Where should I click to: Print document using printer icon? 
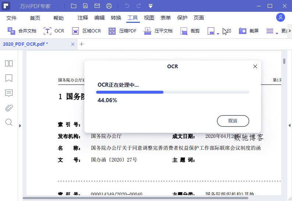pos(109,6)
